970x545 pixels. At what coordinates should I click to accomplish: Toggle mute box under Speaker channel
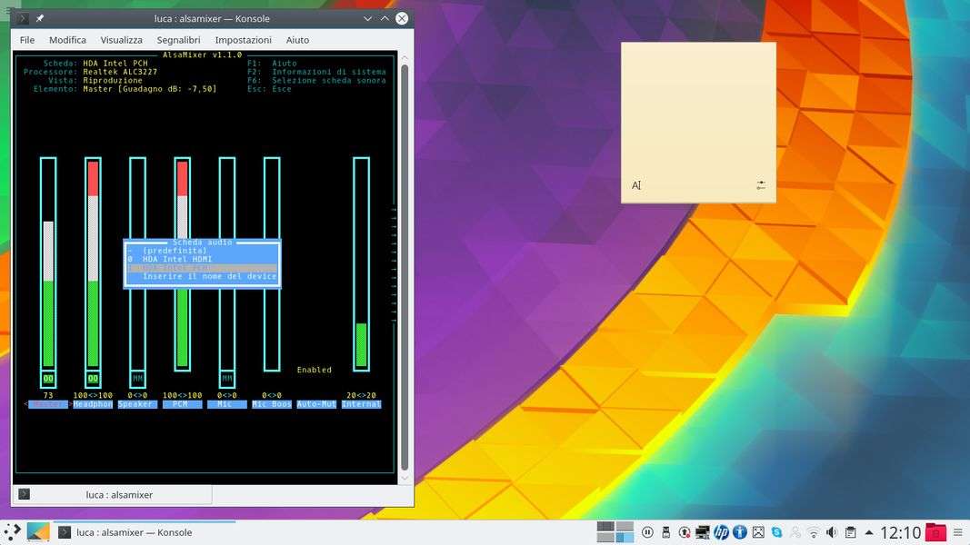coord(137,378)
